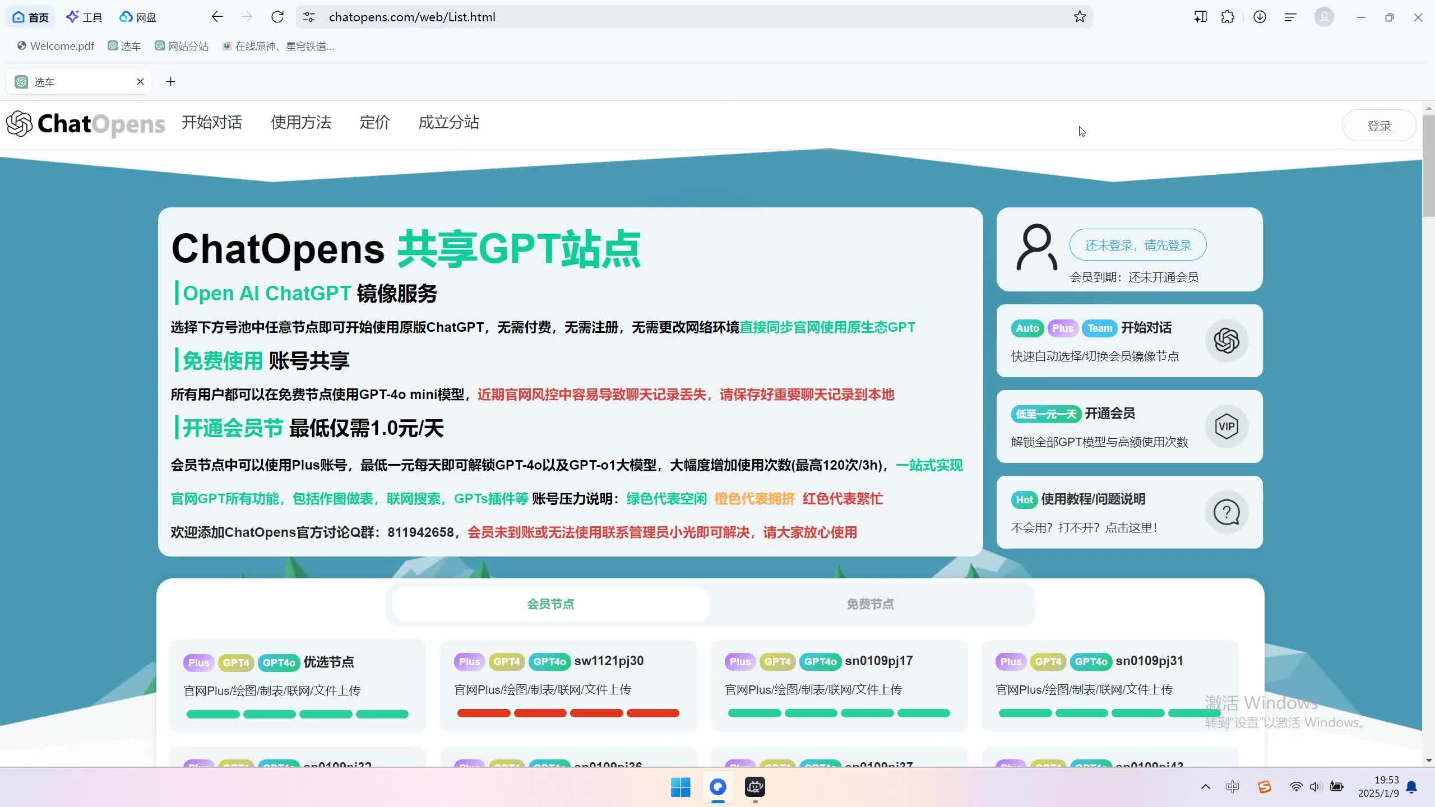Click the 会员到期：还未开通会员 text
This screenshot has height=807, width=1435.
coord(1134,277)
